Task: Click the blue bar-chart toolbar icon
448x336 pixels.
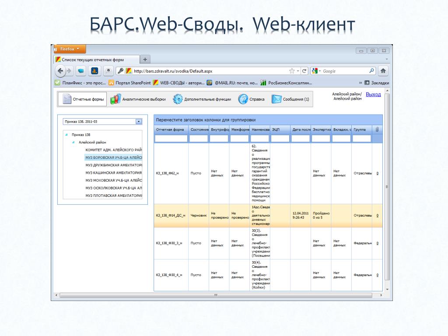Action: [94, 71]
